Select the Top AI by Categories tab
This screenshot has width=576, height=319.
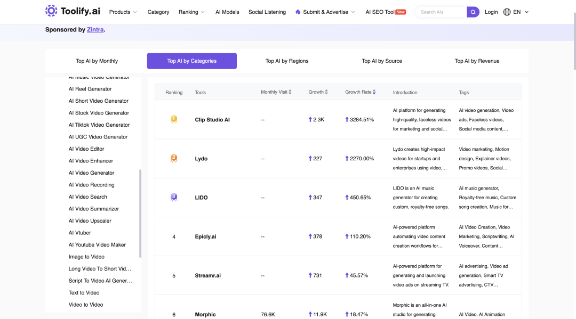point(192,61)
